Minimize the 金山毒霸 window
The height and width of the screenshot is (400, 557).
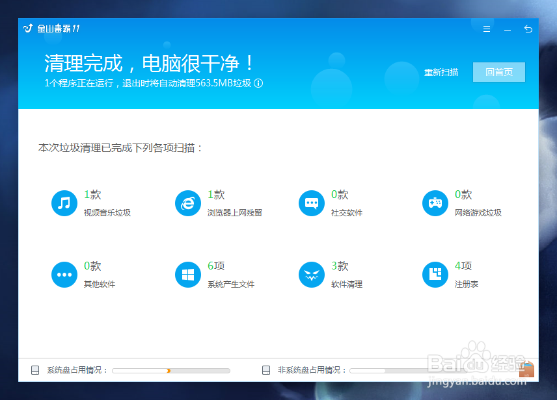tap(508, 30)
